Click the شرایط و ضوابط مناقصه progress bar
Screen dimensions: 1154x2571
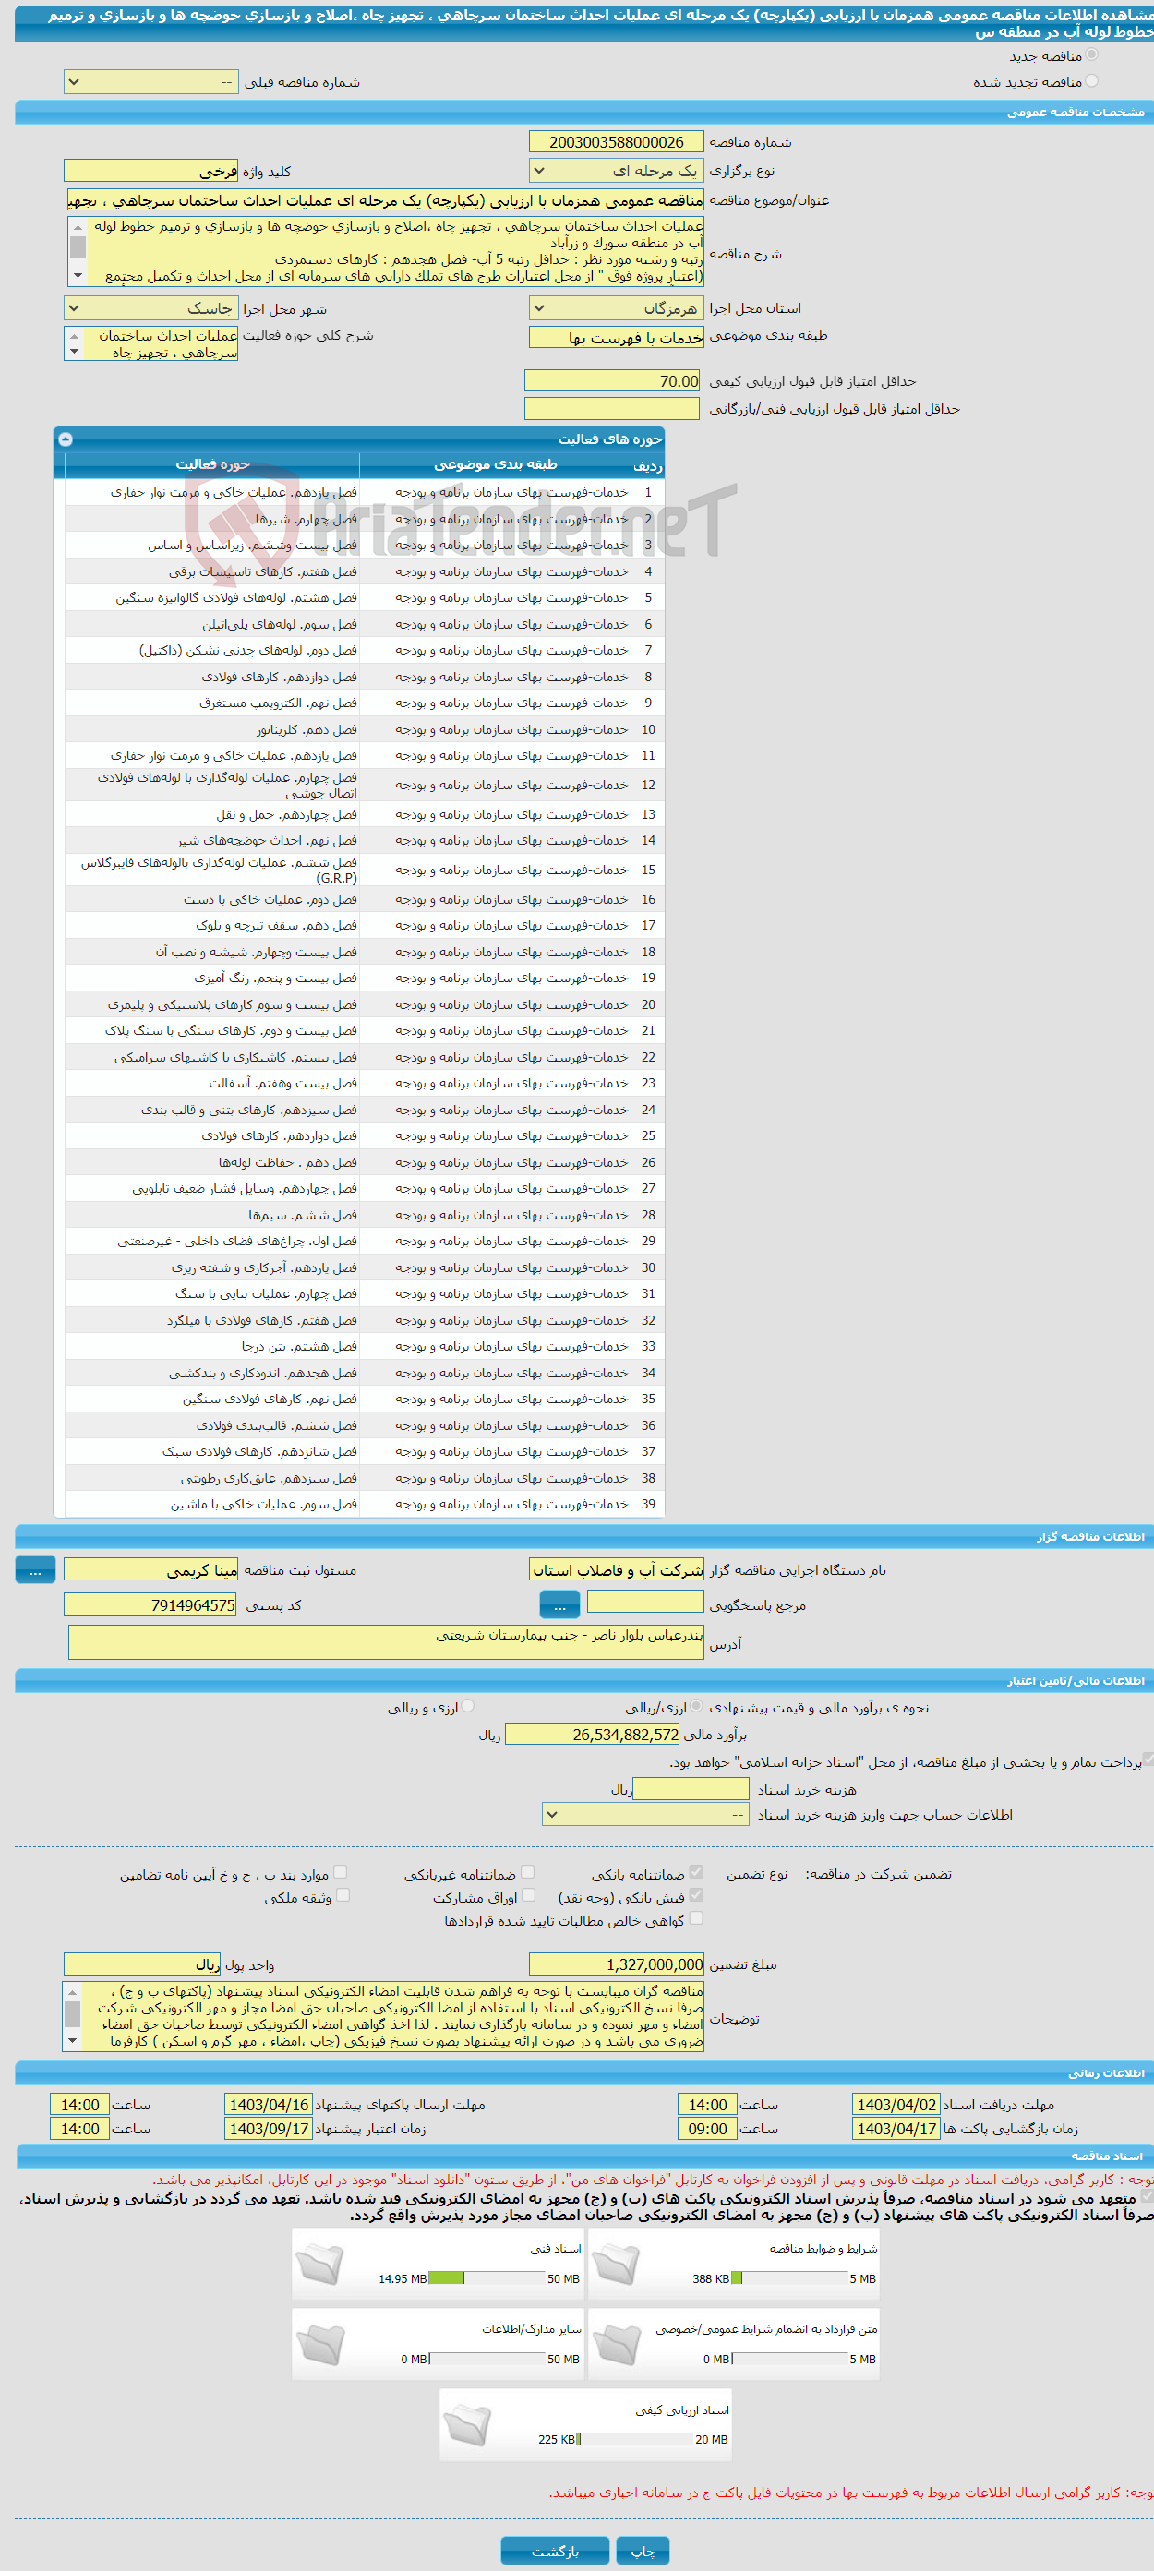pyautogui.click(x=789, y=2278)
